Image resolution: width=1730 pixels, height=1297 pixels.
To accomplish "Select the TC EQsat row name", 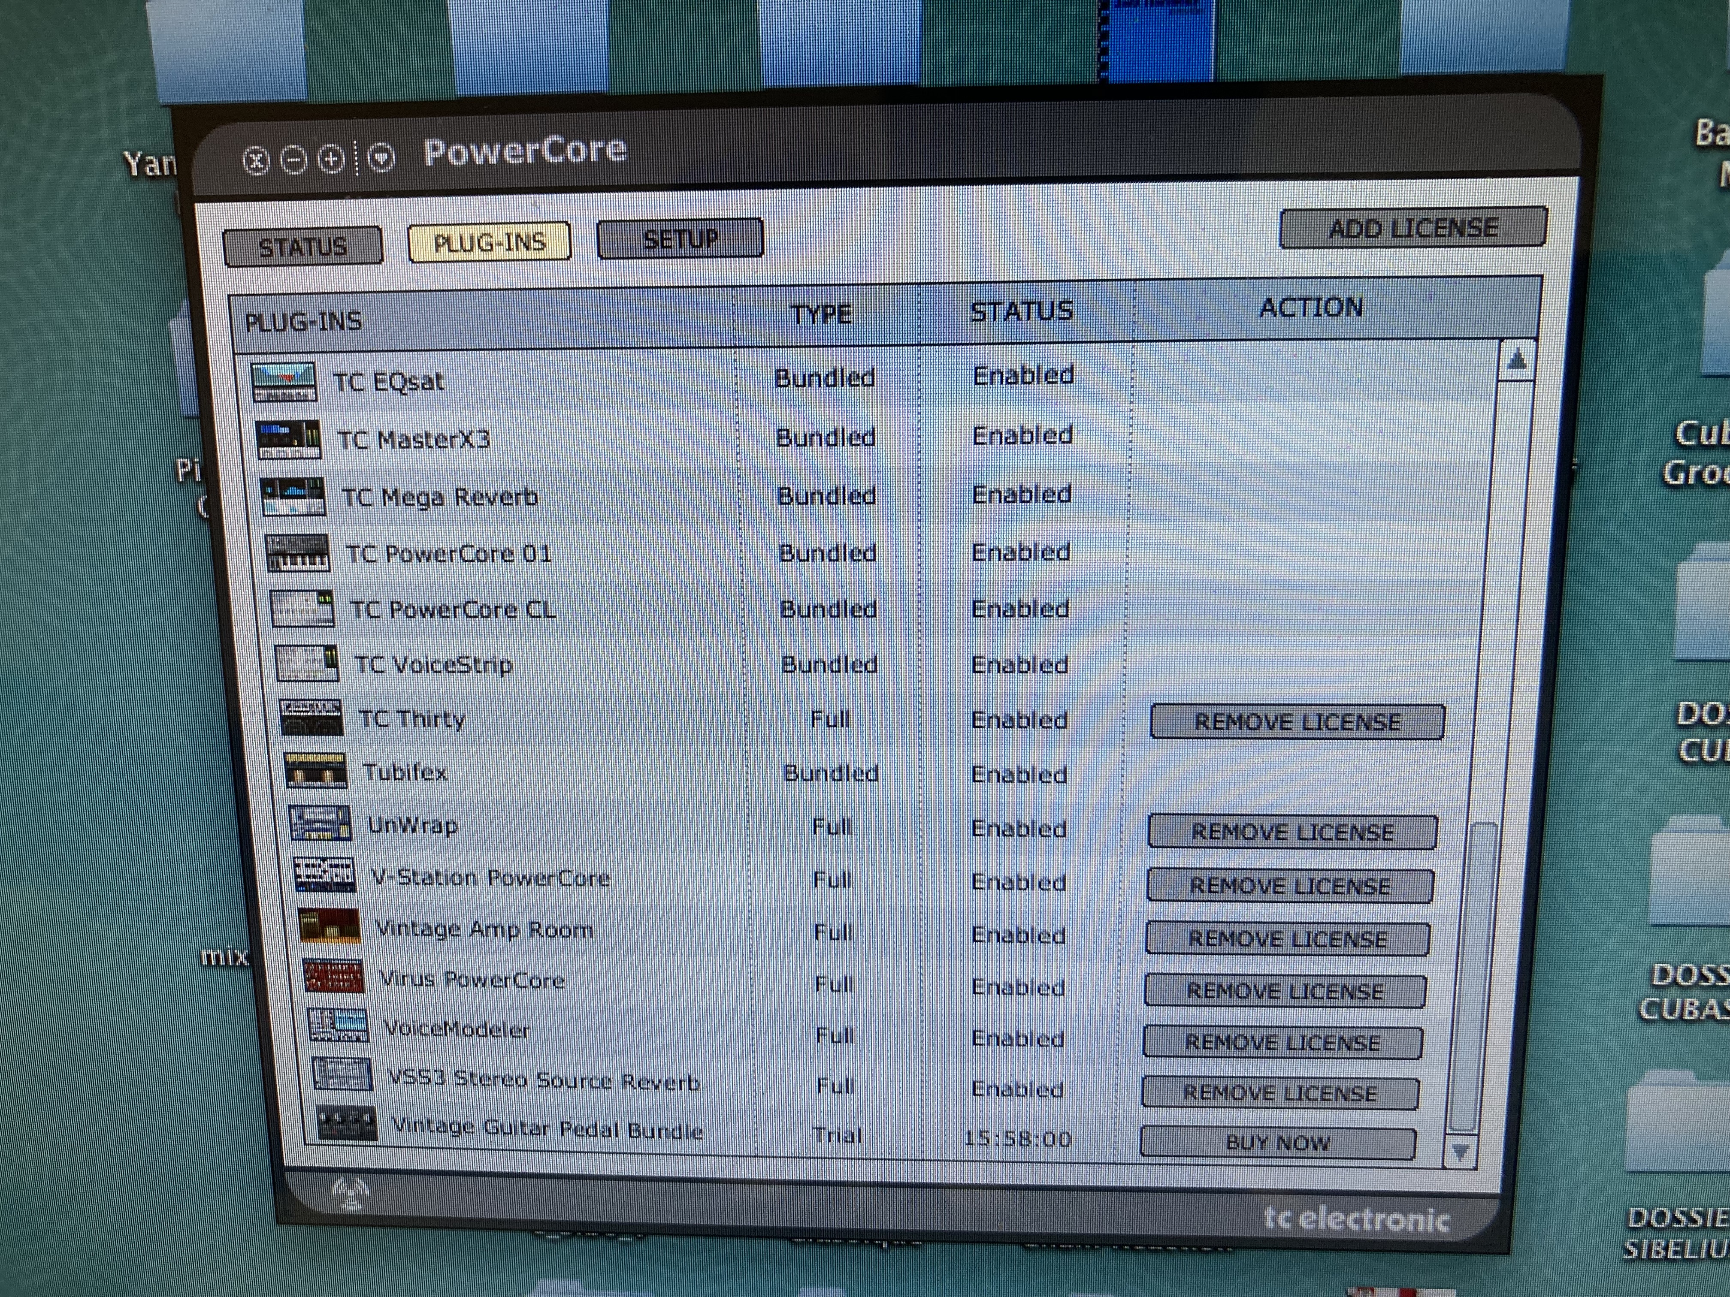I will point(389,382).
